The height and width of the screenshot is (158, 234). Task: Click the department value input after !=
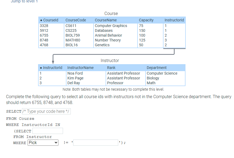(x=96, y=143)
